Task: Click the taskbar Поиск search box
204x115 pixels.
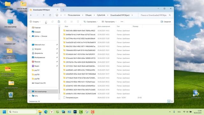Action: pyautogui.click(x=22, y=112)
